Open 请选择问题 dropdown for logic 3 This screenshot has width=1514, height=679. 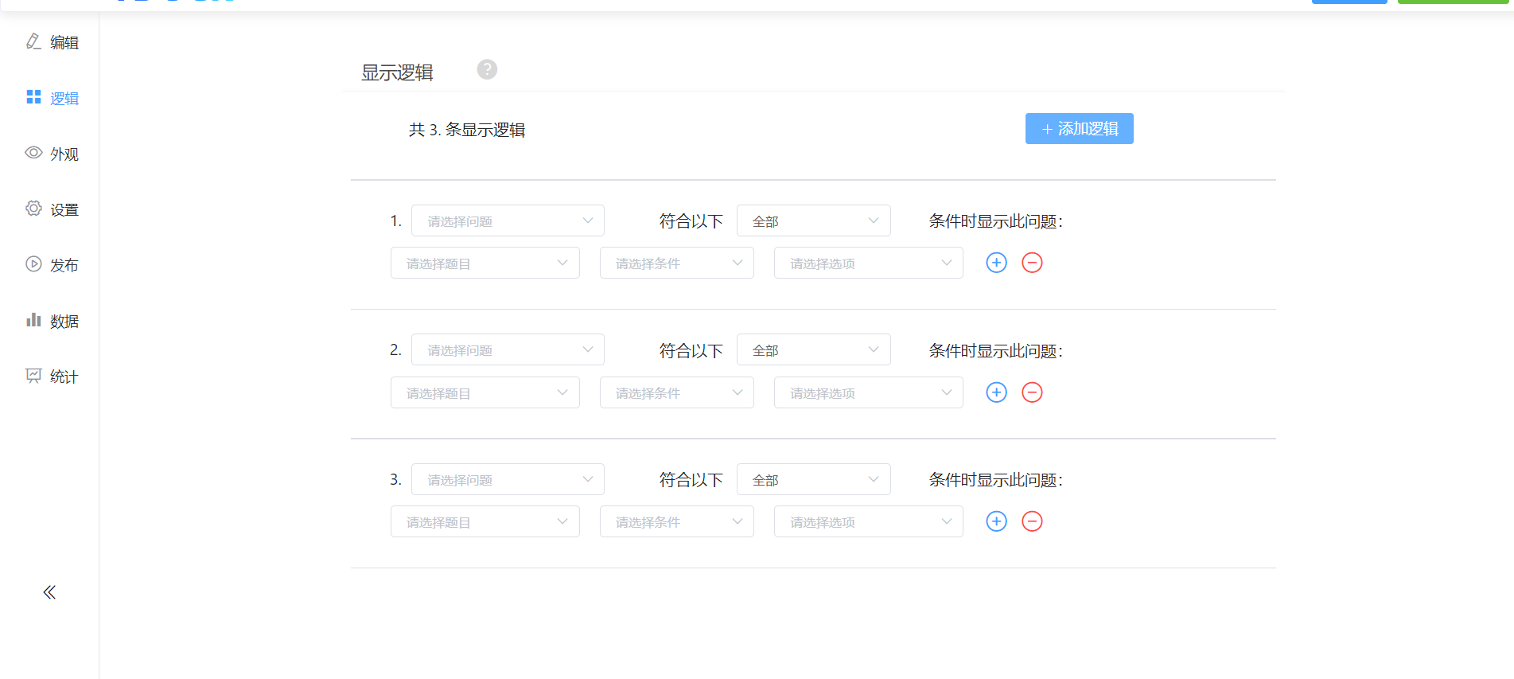pyautogui.click(x=508, y=479)
